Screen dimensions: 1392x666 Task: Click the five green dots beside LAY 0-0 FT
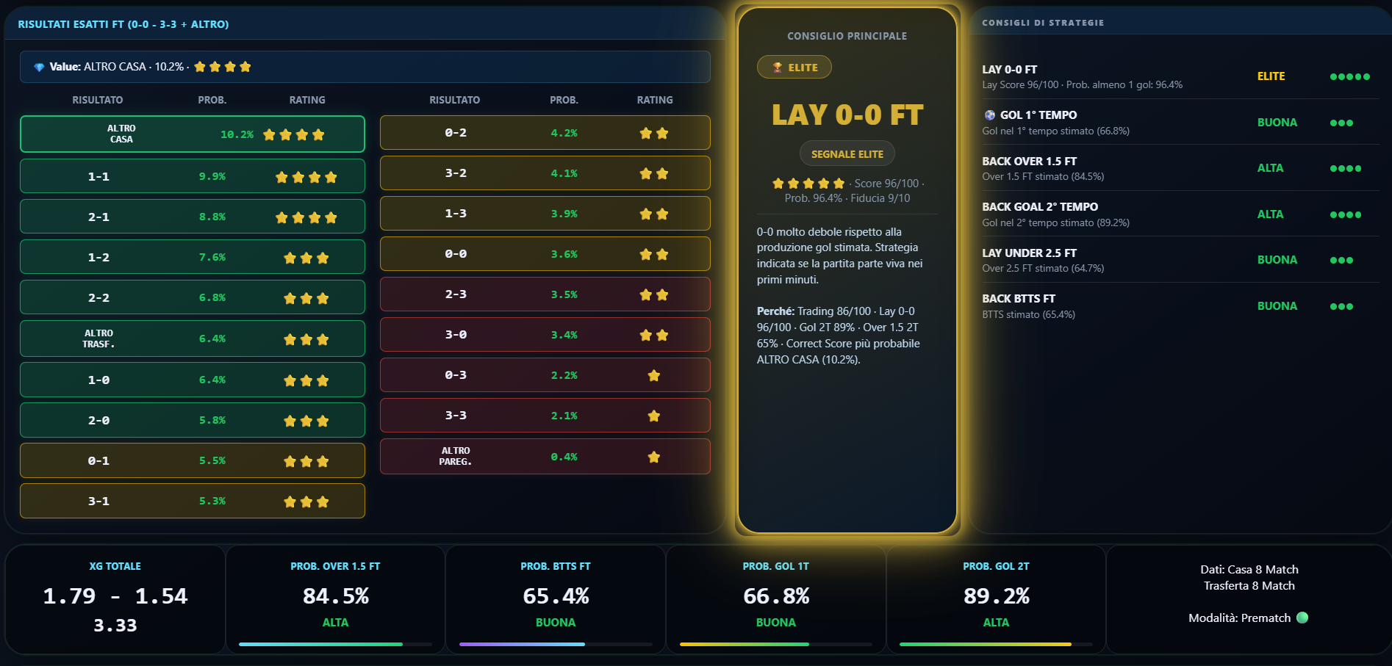pos(1349,76)
